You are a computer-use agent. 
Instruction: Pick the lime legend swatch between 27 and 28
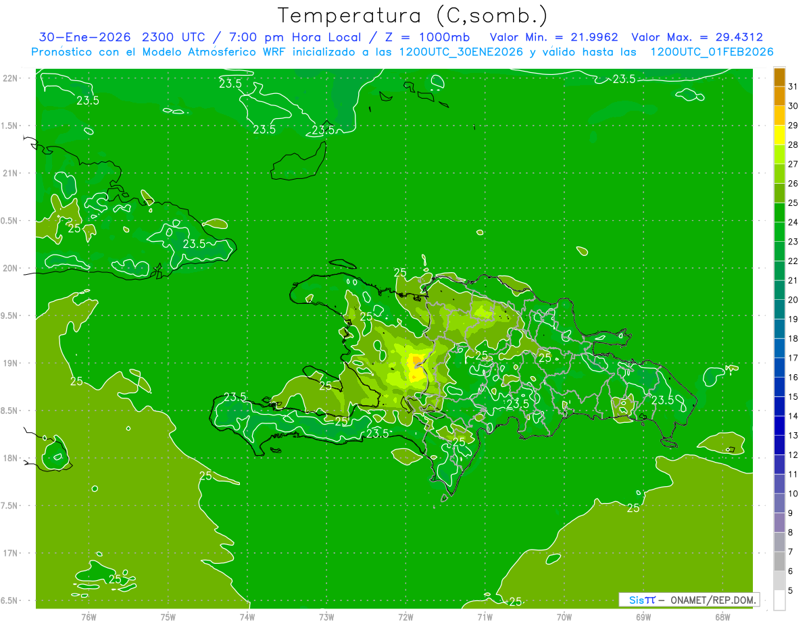779,155
